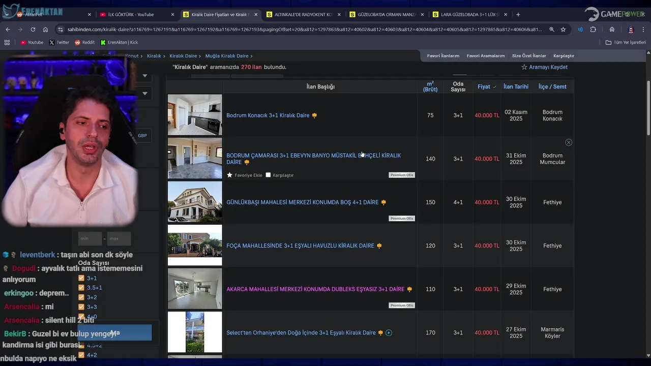
Task: Dismiss the BODRUM ÇAMARASI listing with X icon
Action: pyautogui.click(x=569, y=142)
